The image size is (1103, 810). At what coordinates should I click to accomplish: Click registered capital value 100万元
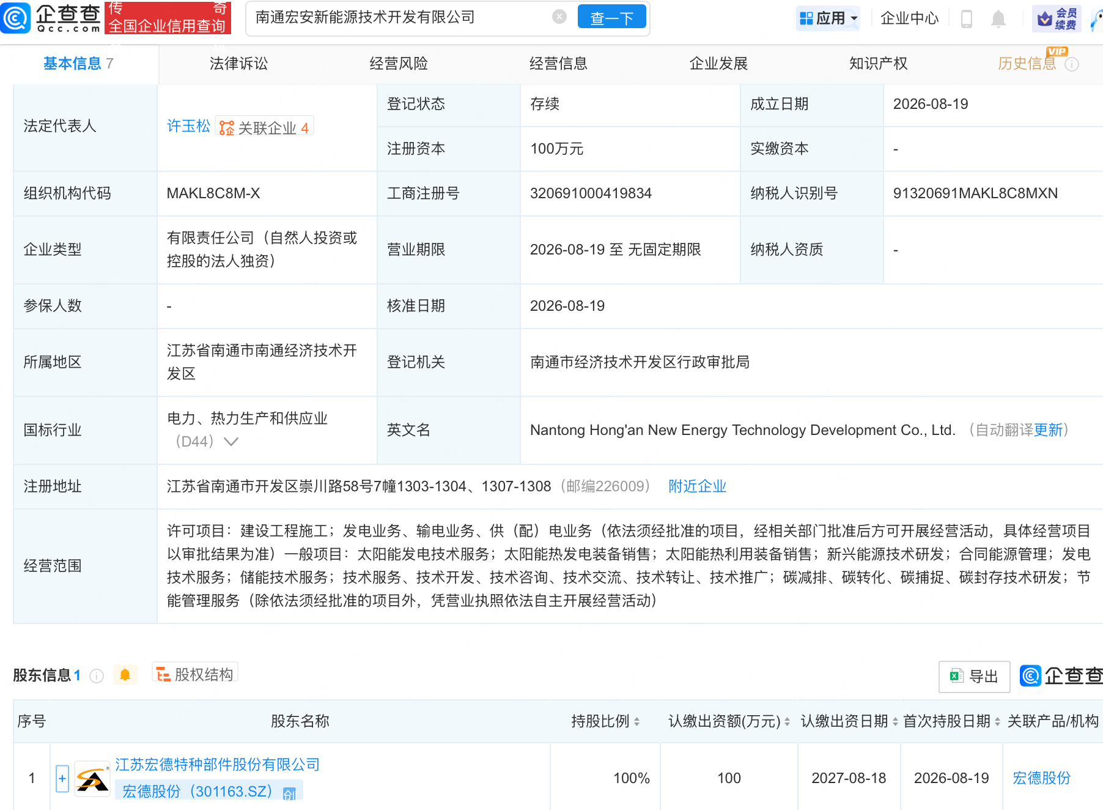tap(556, 149)
